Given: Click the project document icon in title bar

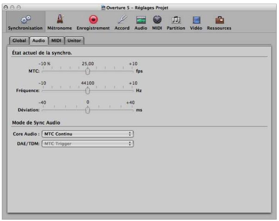Looking at the screenshot, I should [x=103, y=8].
